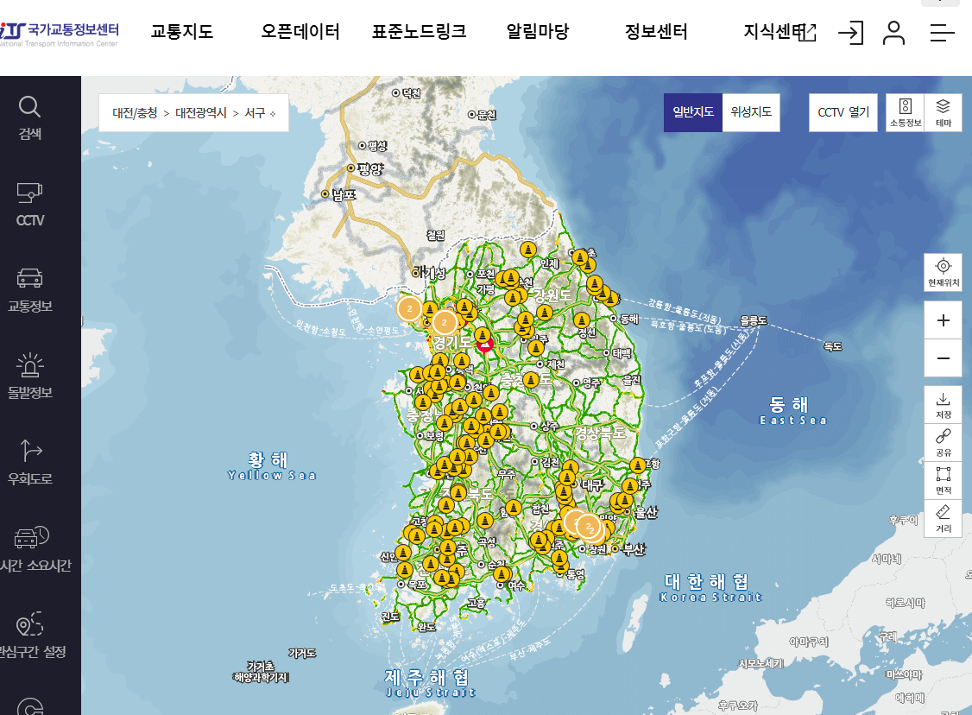Click cluster marker 2 near Incheon coast
972x715 pixels.
tap(409, 308)
